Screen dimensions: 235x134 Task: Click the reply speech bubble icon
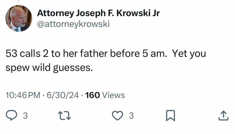pyautogui.click(x=13, y=116)
